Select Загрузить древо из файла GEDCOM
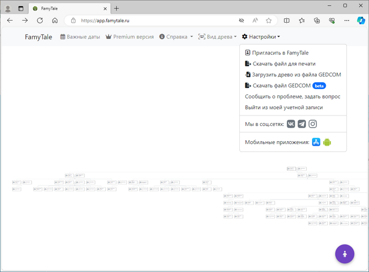 293,74
